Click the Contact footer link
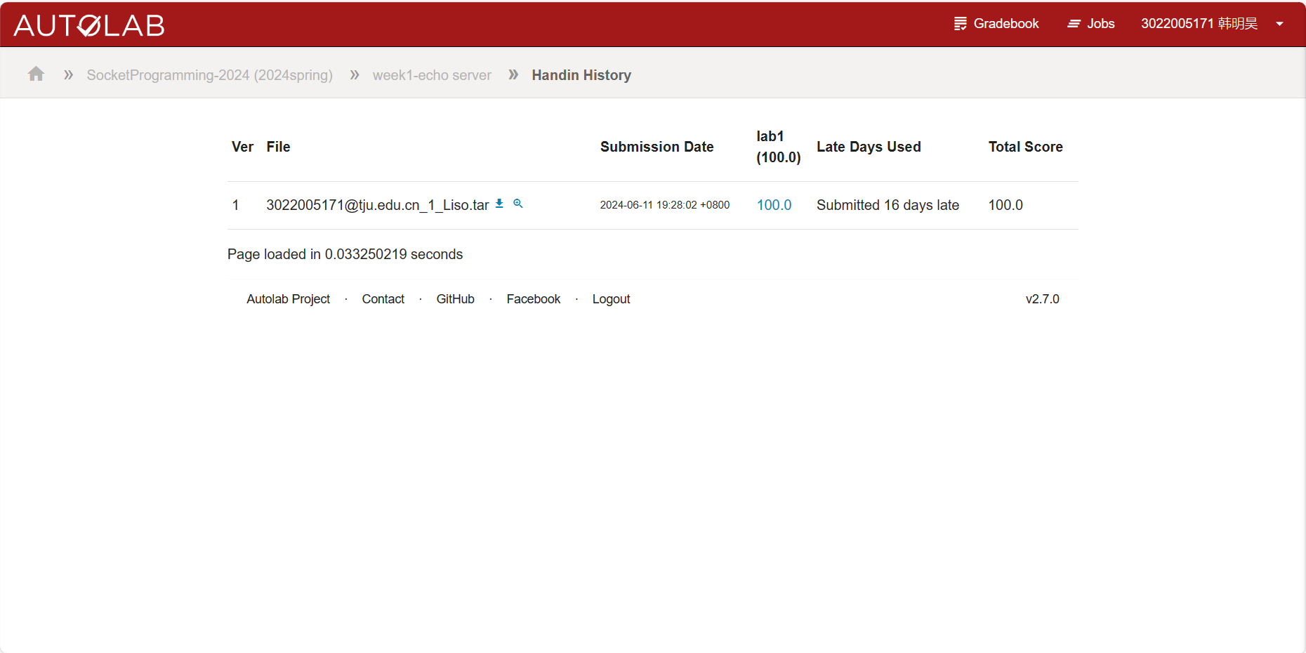 (x=383, y=299)
